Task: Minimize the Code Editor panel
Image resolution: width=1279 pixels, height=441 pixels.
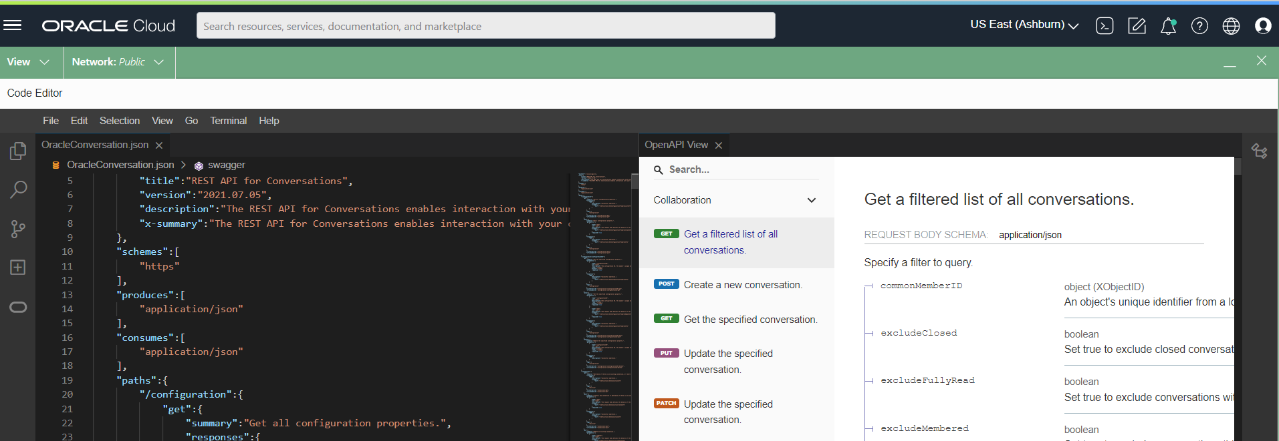Action: click(x=1230, y=65)
